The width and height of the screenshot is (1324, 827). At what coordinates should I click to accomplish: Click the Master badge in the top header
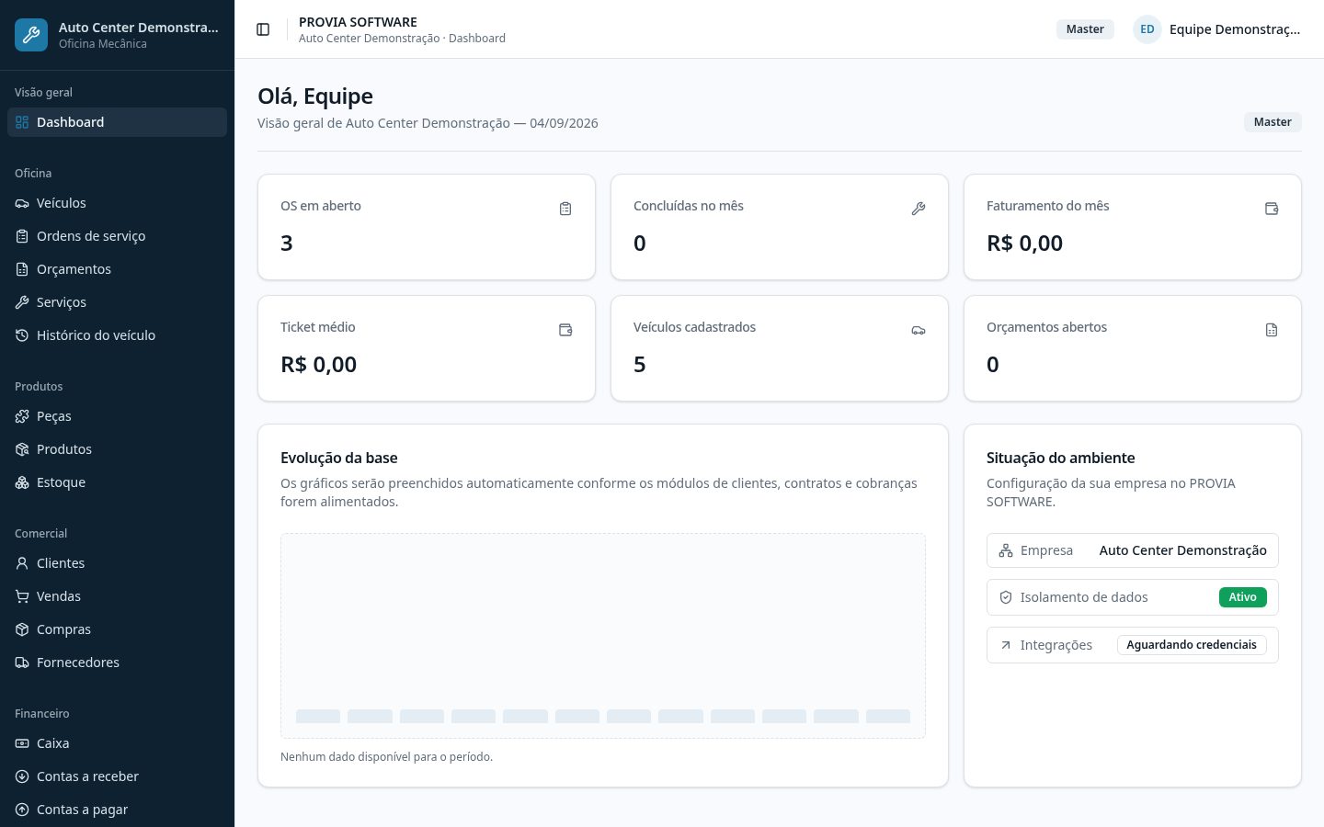click(x=1085, y=29)
